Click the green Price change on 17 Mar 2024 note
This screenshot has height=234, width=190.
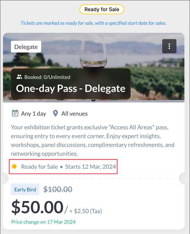pos(43,222)
